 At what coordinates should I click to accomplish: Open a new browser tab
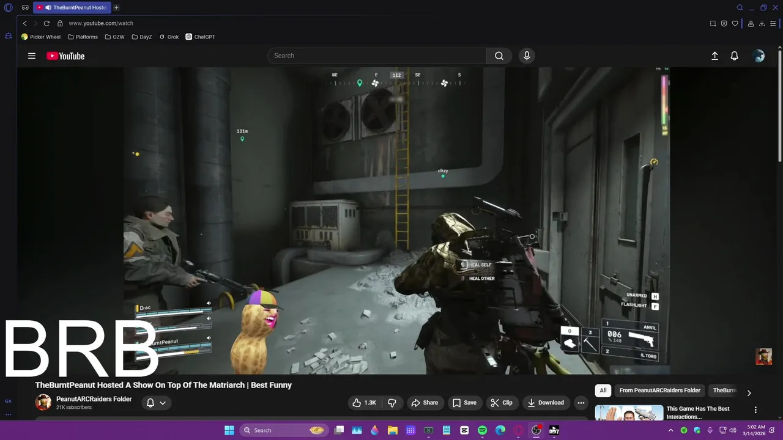pyautogui.click(x=116, y=8)
